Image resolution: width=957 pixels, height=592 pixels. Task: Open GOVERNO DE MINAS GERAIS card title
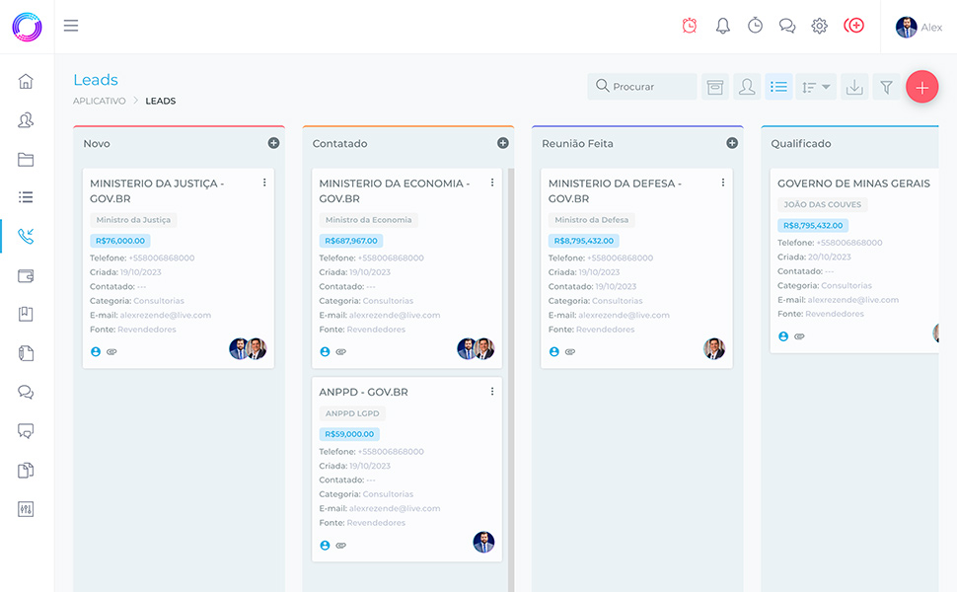click(x=853, y=184)
